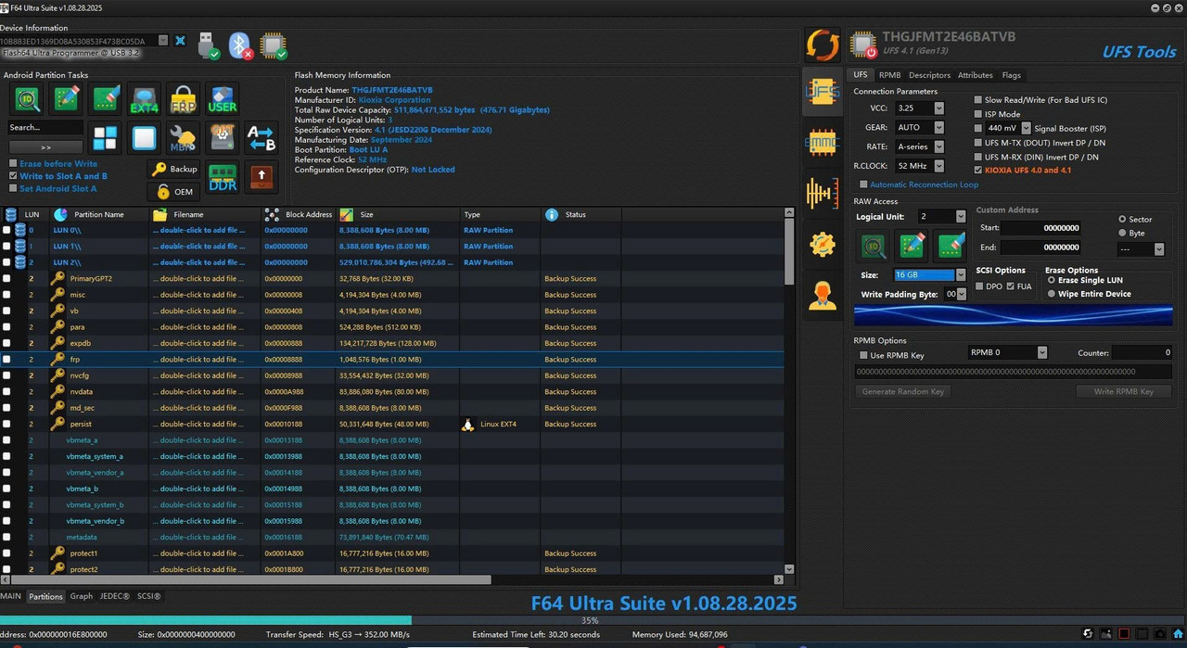This screenshot has height=648, width=1187.
Task: Click the chip status icon near Bluetooth
Action: (273, 45)
